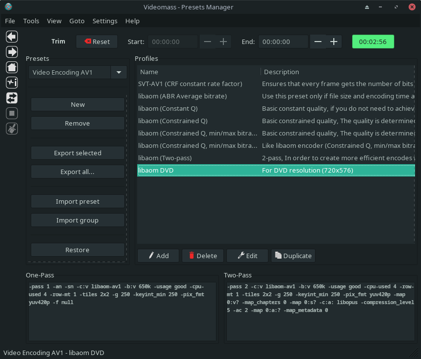The width and height of the screenshot is (421, 359).
Task: Click the stop process square icon
Action: [12, 113]
